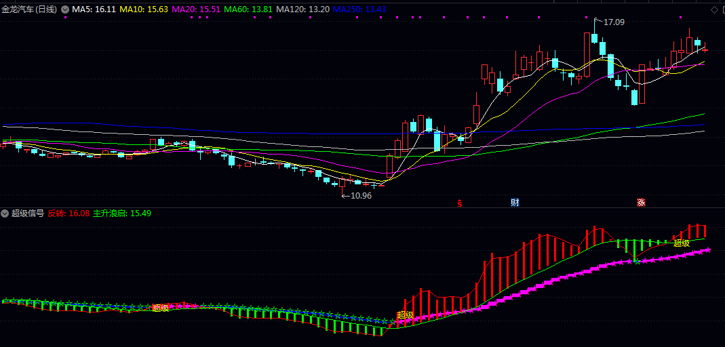Select the MA5: 16.11 indicator label
725x347 pixels.
pyautogui.click(x=94, y=9)
